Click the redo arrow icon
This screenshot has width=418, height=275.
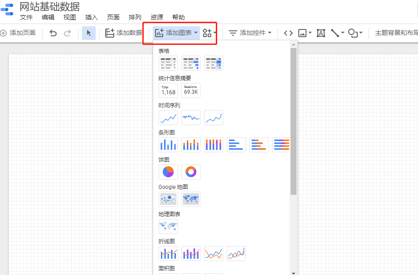pos(68,33)
